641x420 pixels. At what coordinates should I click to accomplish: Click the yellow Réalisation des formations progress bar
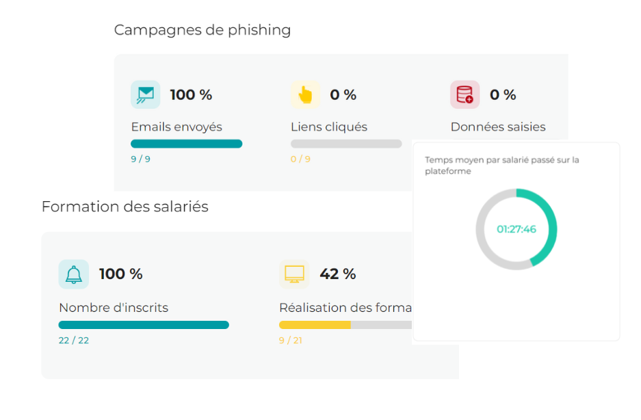(x=315, y=325)
